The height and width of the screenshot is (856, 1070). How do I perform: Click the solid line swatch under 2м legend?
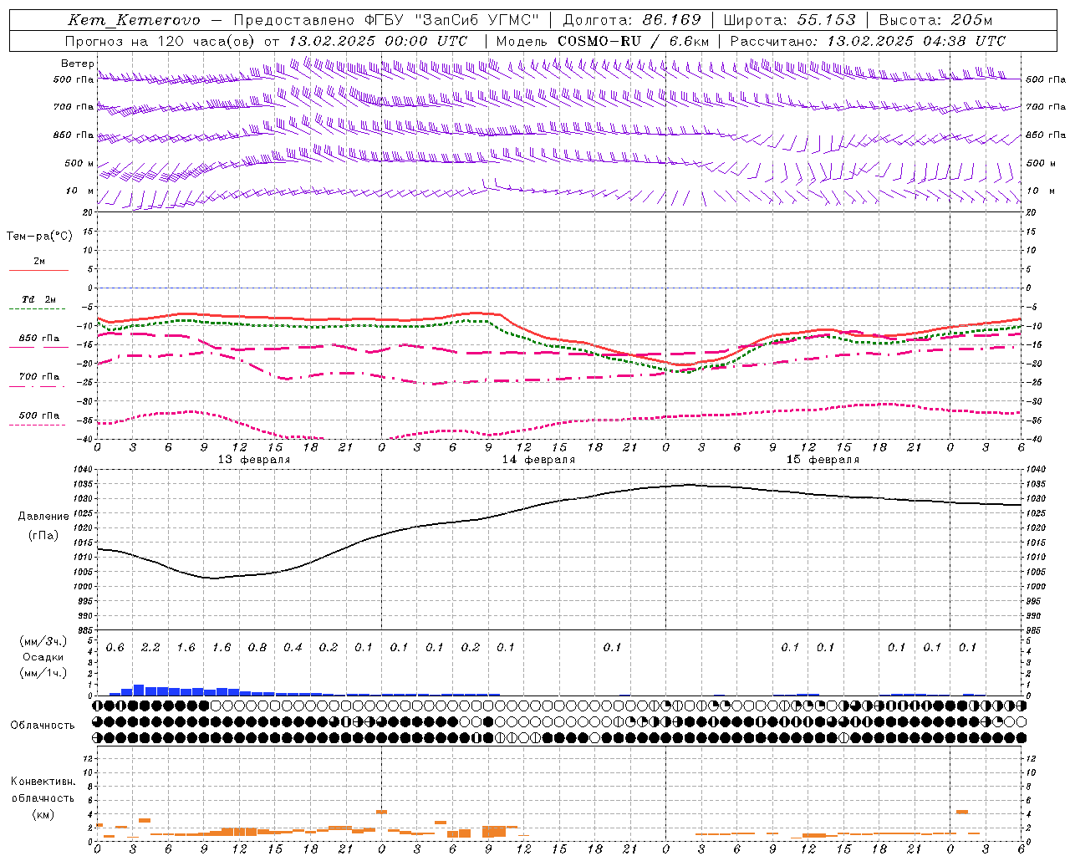(38, 271)
